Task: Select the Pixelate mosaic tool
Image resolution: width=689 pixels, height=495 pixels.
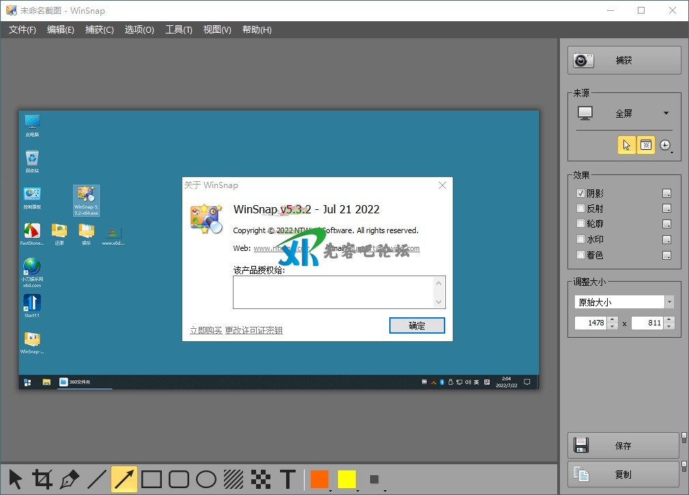Action: click(x=260, y=479)
